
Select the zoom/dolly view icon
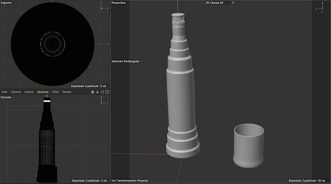tap(97, 92)
